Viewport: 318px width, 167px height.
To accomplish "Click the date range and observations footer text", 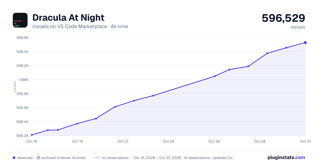I will 184,158.
